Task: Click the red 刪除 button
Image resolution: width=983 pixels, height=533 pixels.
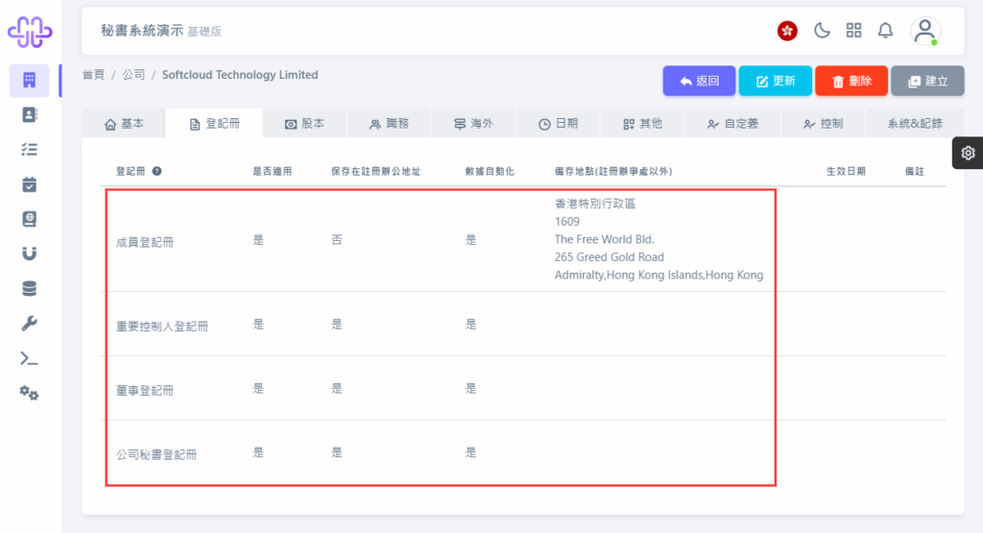Action: [851, 81]
